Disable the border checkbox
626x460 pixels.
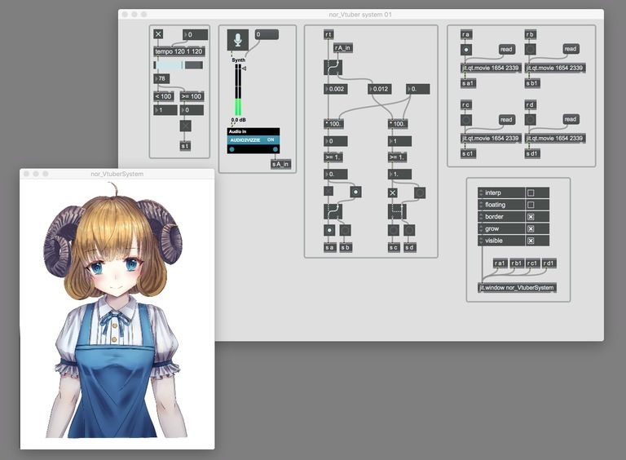point(531,217)
